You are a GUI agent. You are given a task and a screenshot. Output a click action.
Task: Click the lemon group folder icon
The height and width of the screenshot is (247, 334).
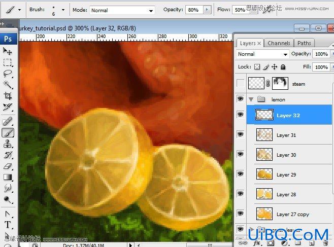coord(261,99)
